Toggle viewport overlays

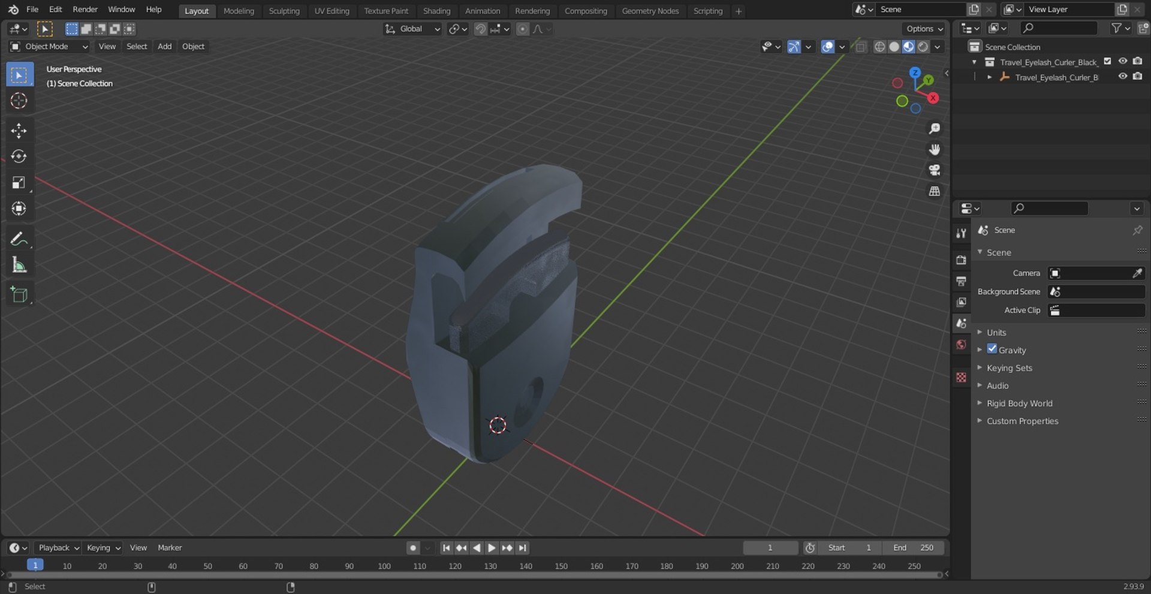pos(828,47)
